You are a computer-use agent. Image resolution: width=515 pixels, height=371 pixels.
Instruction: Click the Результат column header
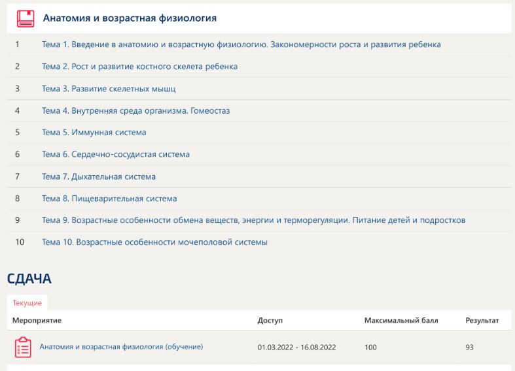(x=482, y=321)
